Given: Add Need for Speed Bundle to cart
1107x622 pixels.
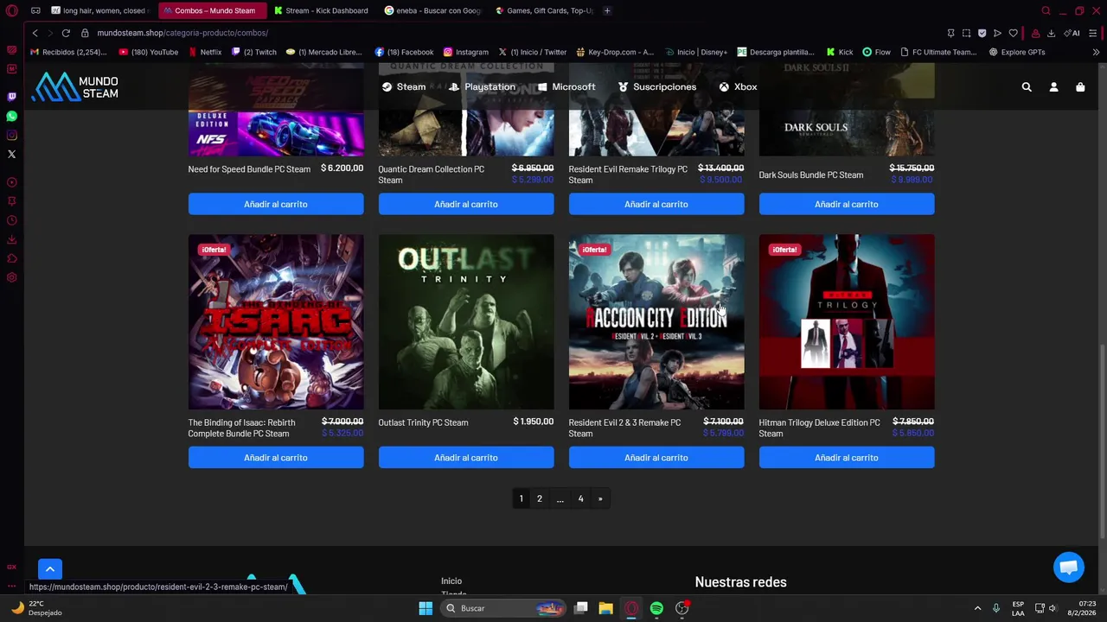Looking at the screenshot, I should tap(276, 204).
